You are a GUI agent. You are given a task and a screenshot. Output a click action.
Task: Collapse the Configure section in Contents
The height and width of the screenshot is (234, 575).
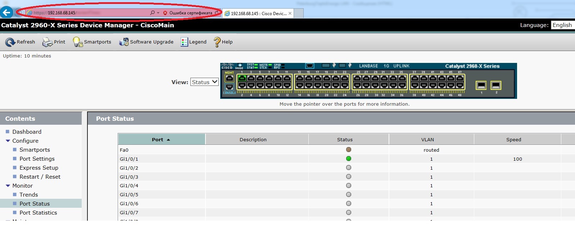pyautogui.click(x=8, y=141)
